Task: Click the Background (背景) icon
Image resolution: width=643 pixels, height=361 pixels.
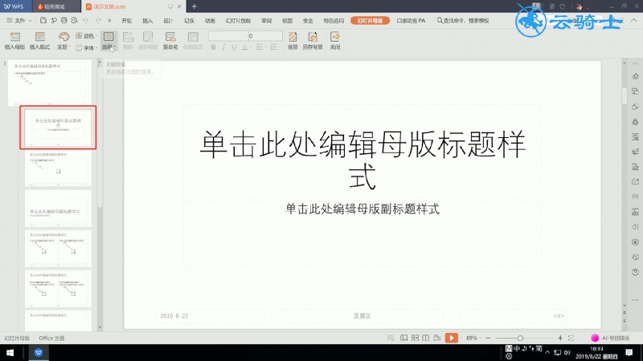Action: pos(293,41)
